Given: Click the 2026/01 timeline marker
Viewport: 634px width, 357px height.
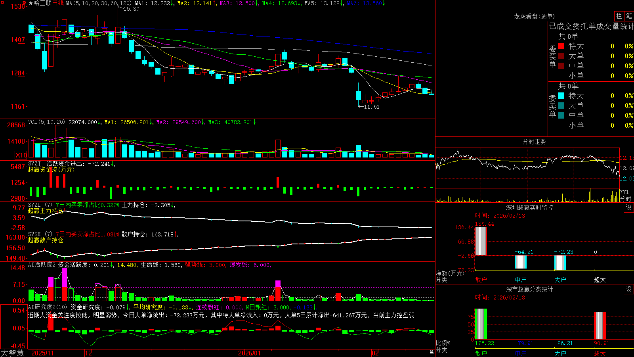Looking at the screenshot, I should coord(249,353).
